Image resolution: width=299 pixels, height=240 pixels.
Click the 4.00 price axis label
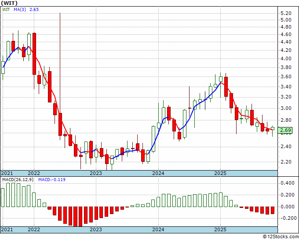click(286, 58)
